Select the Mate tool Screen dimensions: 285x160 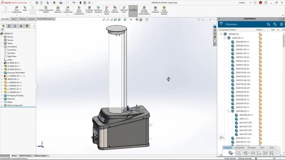tap(25, 8)
